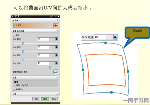
Task: Click the 模式 label
Action: coord(16,82)
